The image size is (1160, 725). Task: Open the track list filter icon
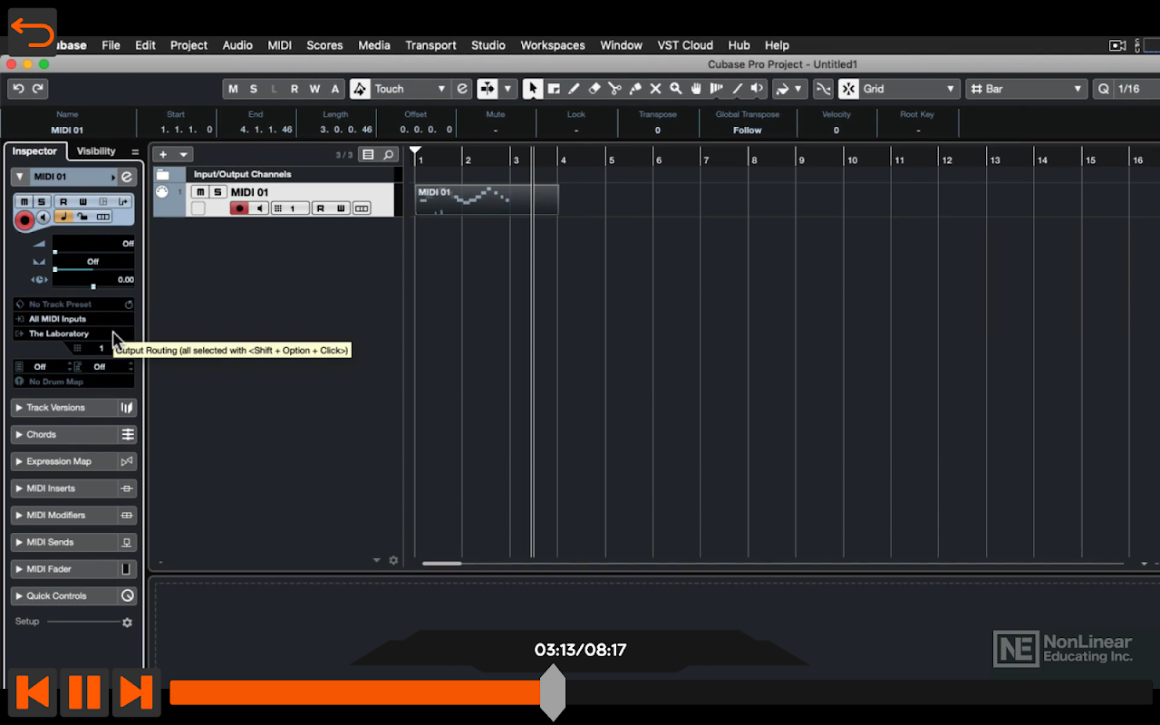[369, 155]
